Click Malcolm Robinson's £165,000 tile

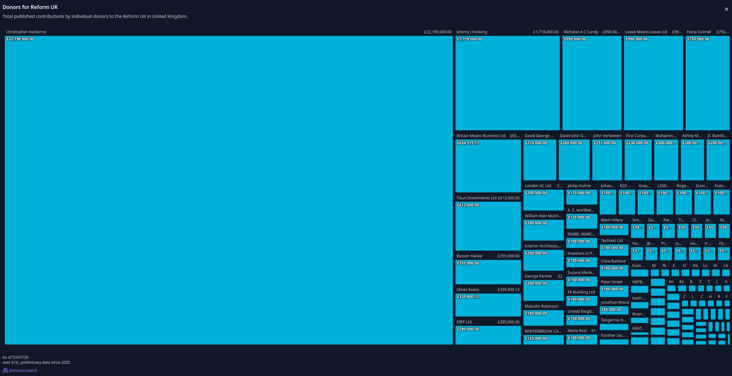543,318
